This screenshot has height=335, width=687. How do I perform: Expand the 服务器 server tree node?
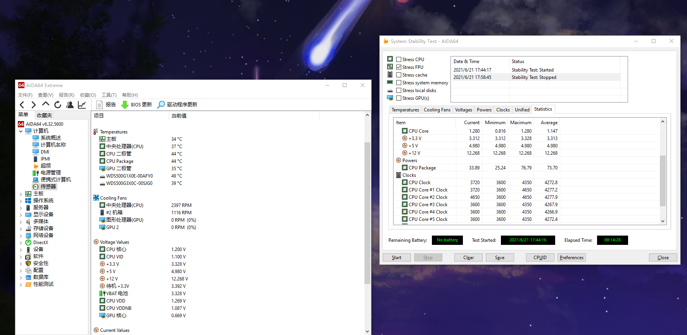(x=21, y=208)
